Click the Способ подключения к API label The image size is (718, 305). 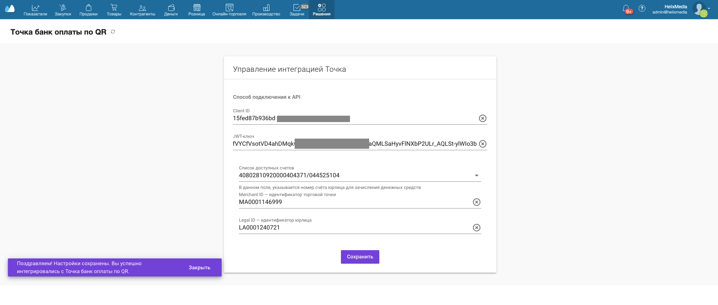[x=266, y=97]
